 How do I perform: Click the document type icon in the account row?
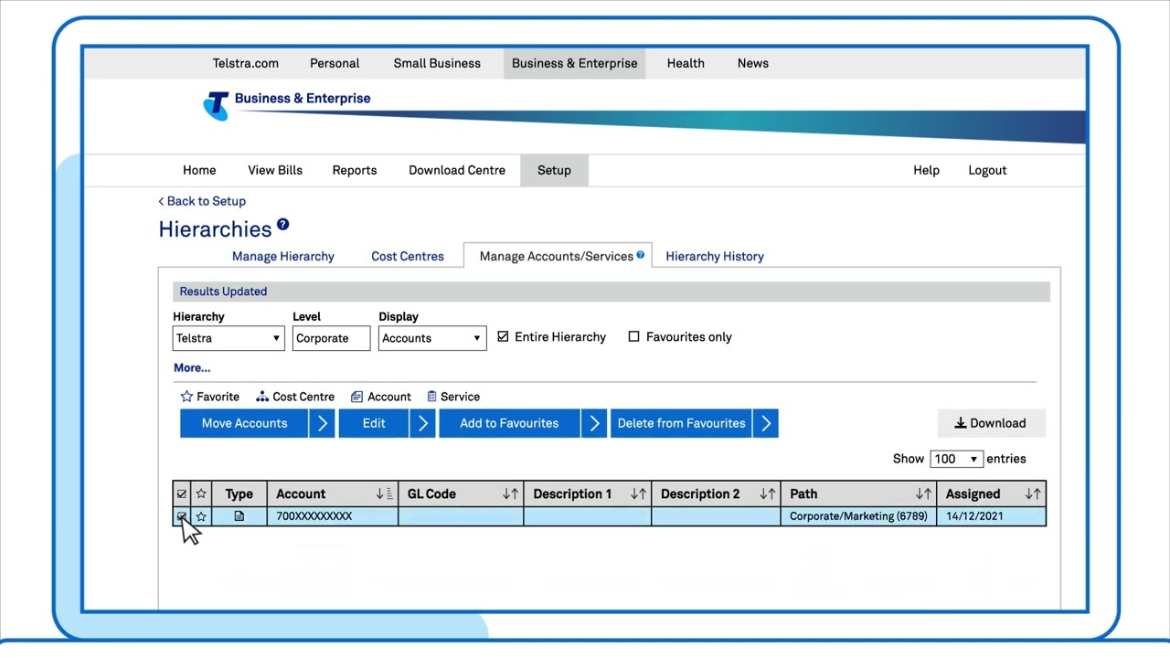pos(239,516)
